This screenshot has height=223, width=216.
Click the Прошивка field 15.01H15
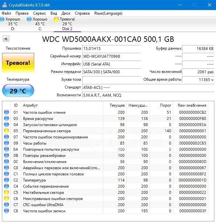(x=111, y=49)
